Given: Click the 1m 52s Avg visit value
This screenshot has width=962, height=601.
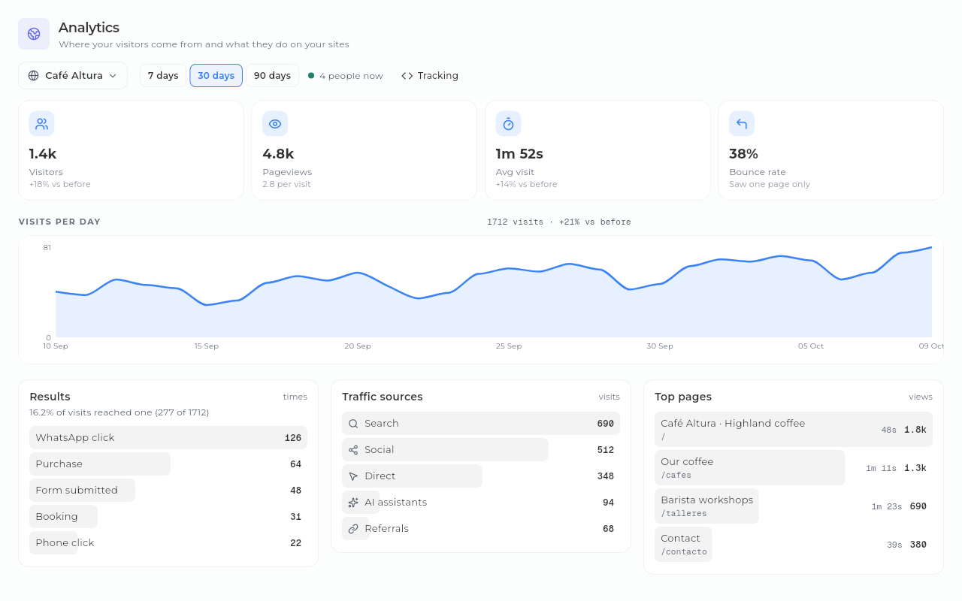Looking at the screenshot, I should 519,154.
